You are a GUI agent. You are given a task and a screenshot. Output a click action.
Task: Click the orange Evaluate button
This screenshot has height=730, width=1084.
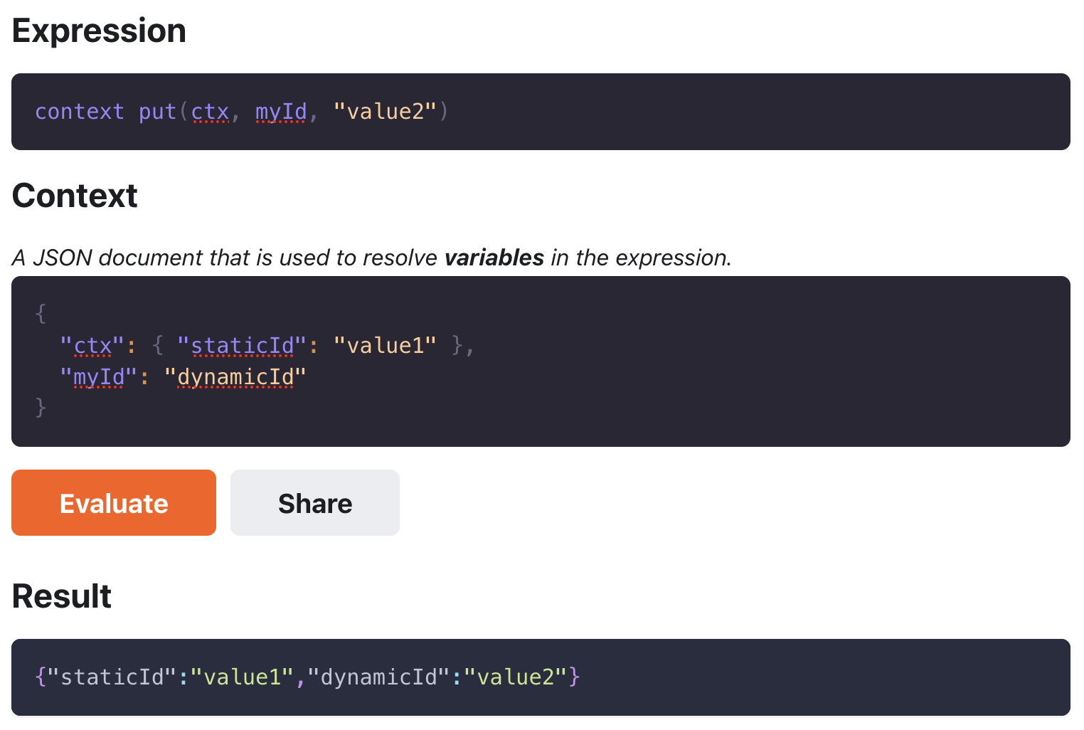[x=114, y=502]
